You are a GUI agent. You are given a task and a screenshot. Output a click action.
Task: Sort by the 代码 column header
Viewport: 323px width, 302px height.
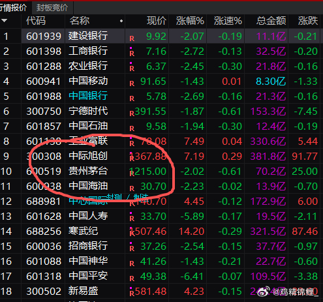36,21
